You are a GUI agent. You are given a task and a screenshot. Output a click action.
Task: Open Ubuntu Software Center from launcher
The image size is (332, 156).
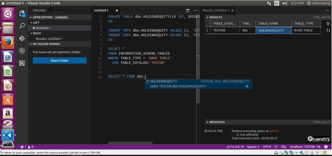click(x=8, y=100)
